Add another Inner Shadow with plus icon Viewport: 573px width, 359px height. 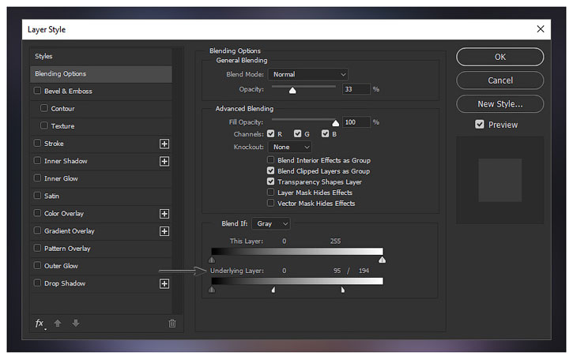[x=164, y=161]
